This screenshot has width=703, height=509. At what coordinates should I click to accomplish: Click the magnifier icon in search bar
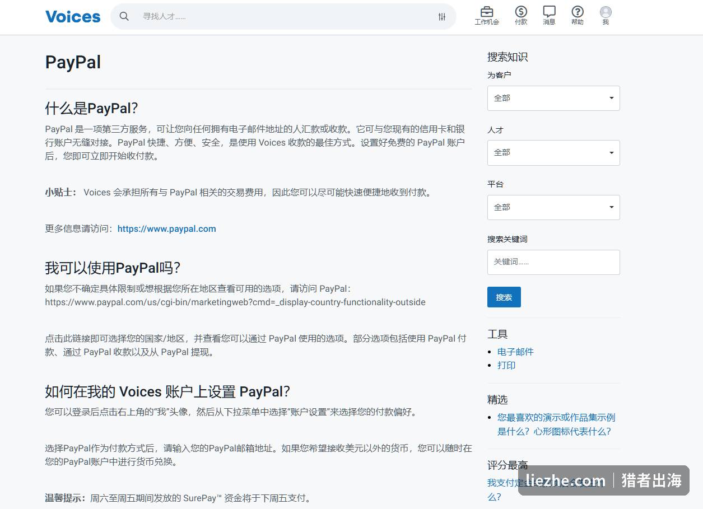(124, 16)
